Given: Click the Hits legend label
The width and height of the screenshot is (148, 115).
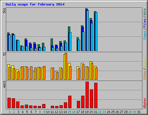Looking at the screenshot, I should coord(145,12).
